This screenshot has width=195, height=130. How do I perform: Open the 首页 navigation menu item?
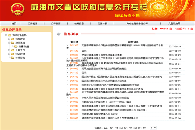(14, 24)
